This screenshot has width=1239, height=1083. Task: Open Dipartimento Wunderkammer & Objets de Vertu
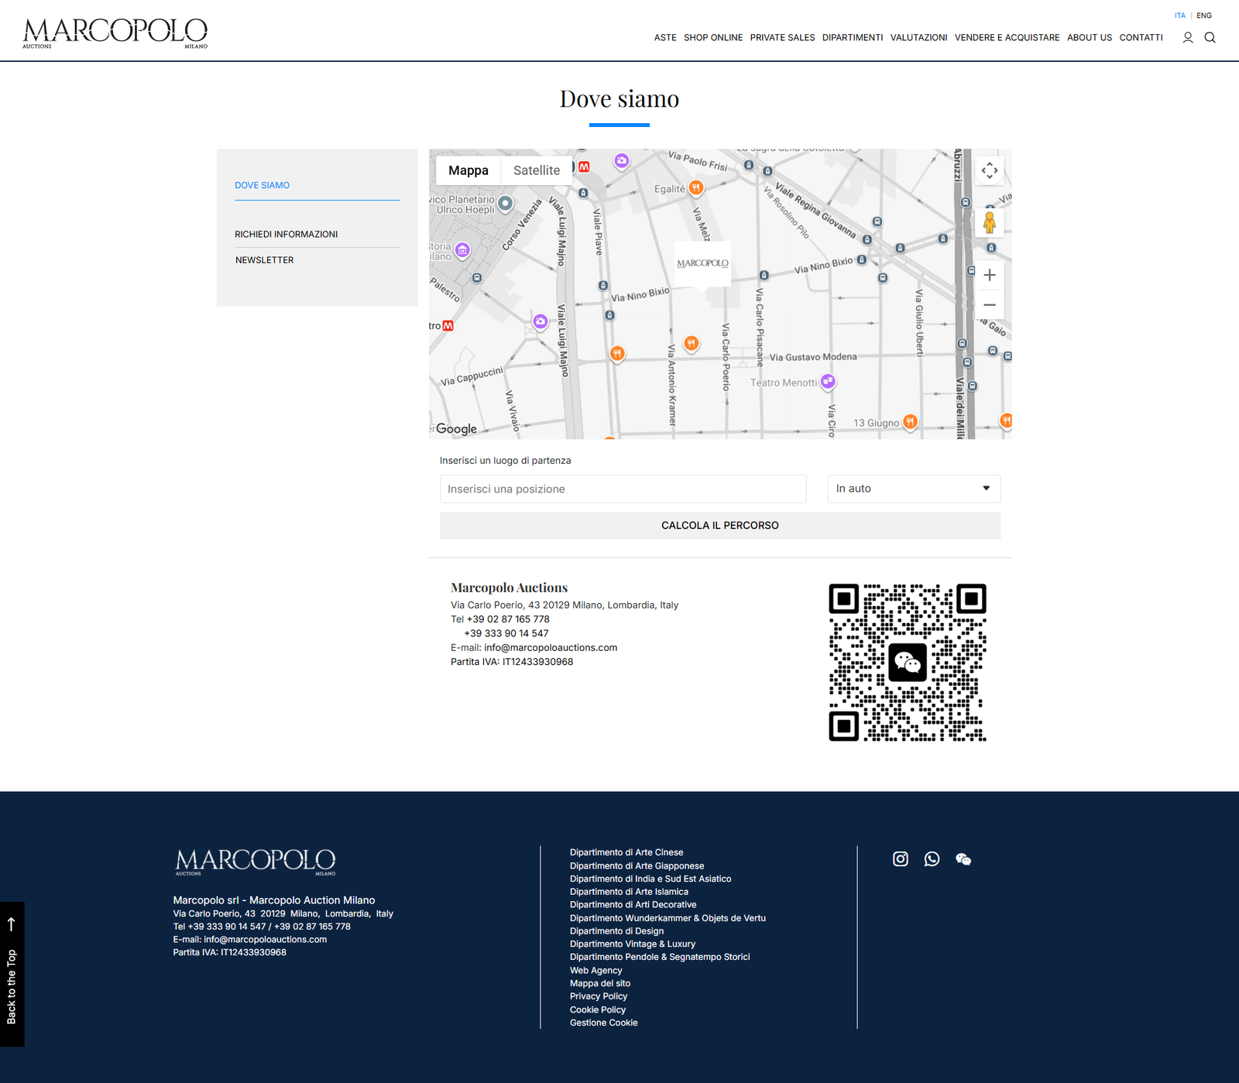click(668, 918)
